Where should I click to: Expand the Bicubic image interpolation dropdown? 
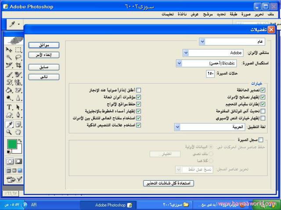(x=179, y=63)
